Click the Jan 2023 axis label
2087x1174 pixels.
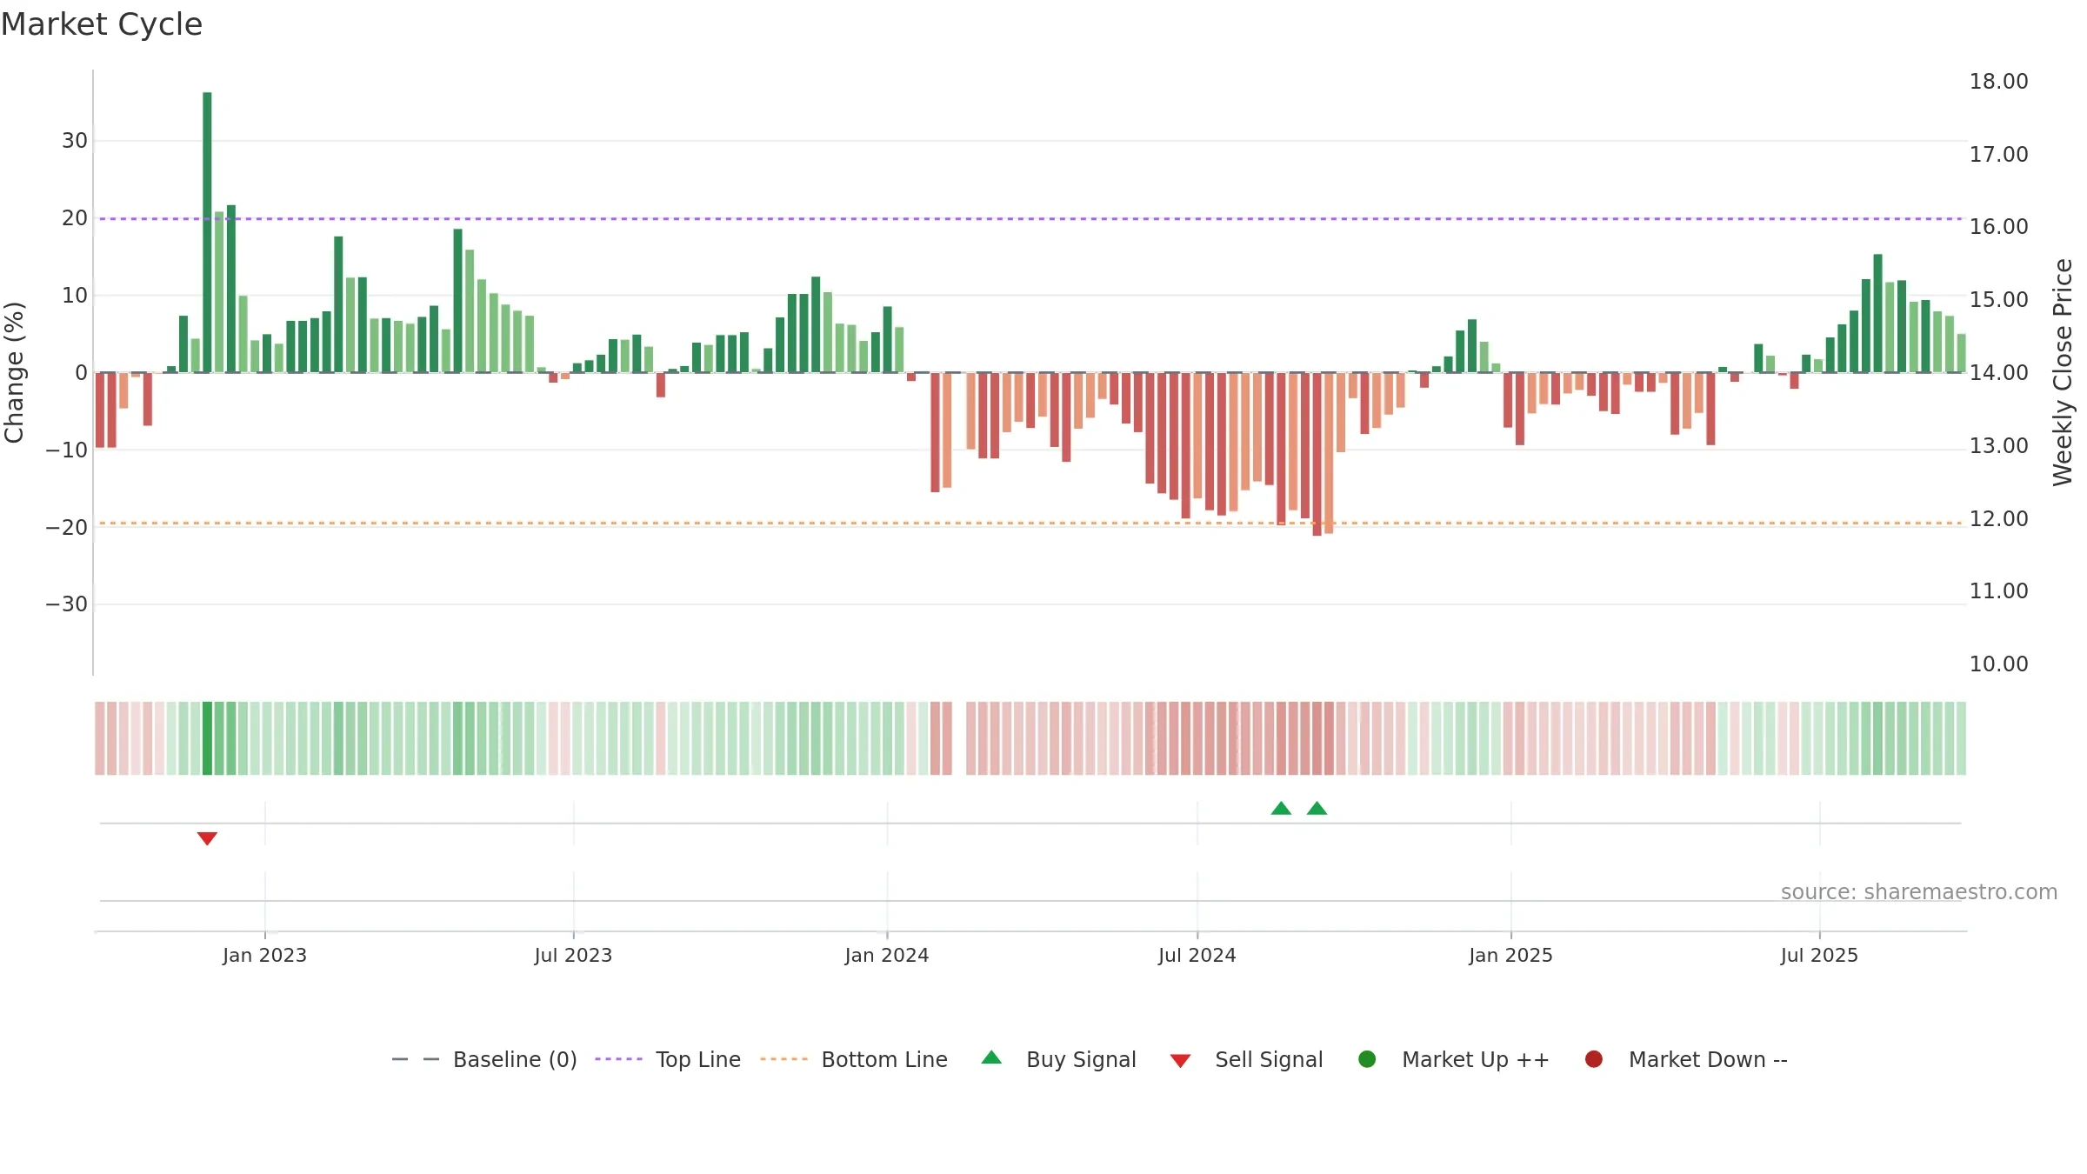point(264,955)
